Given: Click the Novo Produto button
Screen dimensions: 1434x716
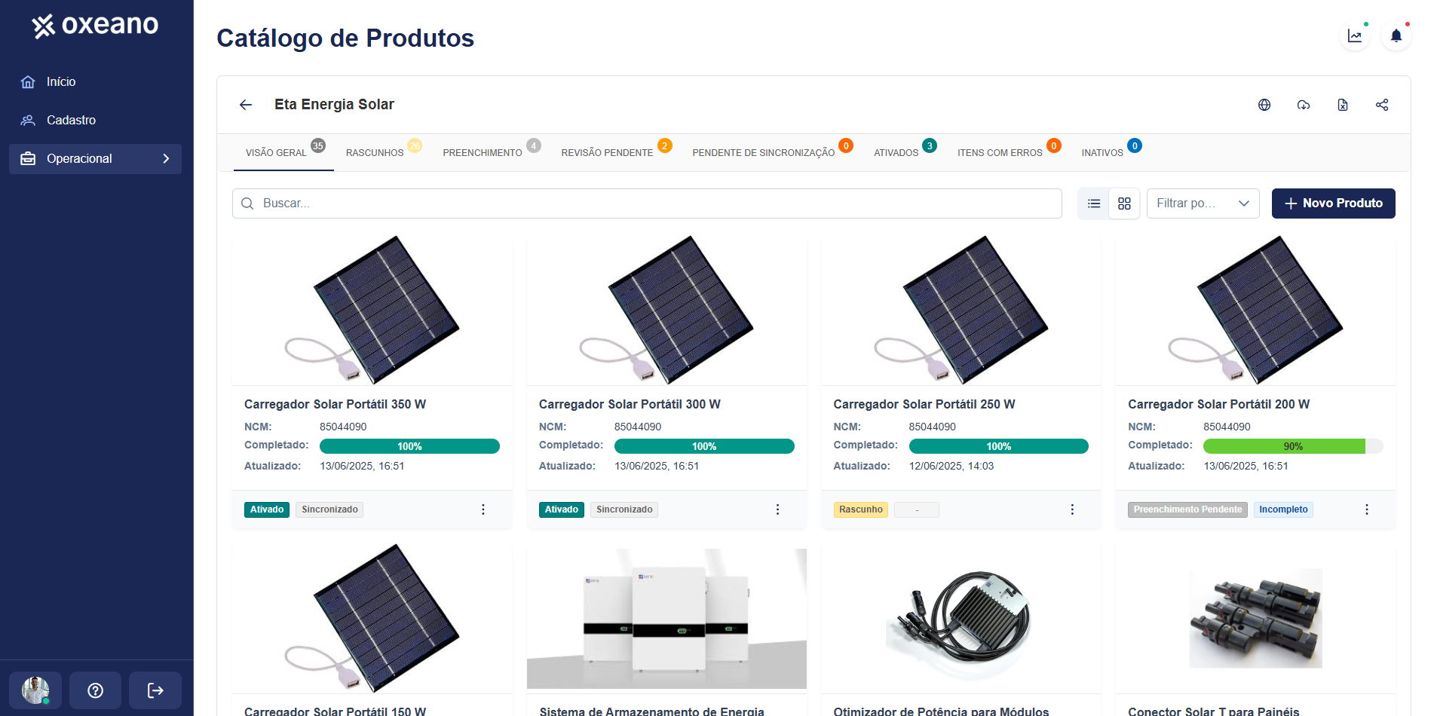Looking at the screenshot, I should 1333,203.
